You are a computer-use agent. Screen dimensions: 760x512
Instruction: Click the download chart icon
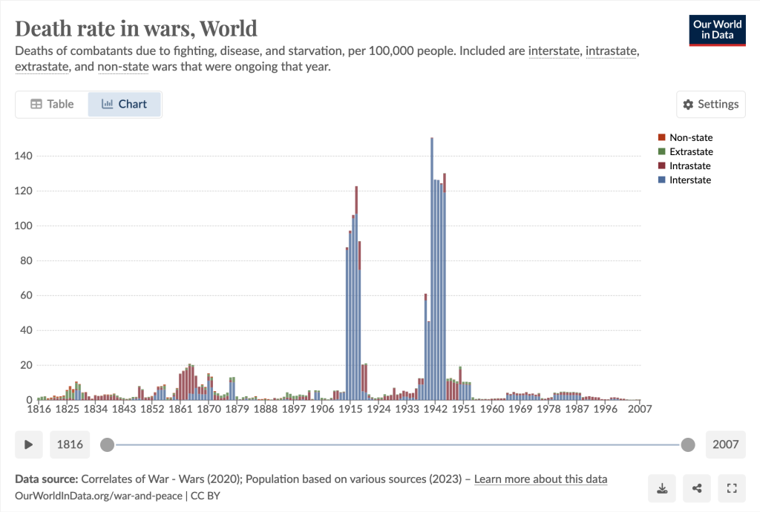tap(661, 488)
